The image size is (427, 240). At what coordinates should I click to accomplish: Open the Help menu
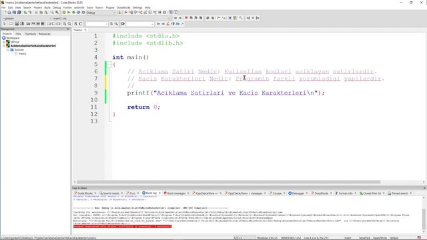pos(147,7)
